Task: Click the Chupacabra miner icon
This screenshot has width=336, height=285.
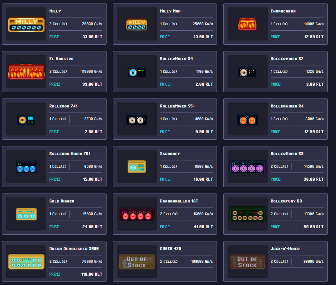Action: [247, 24]
